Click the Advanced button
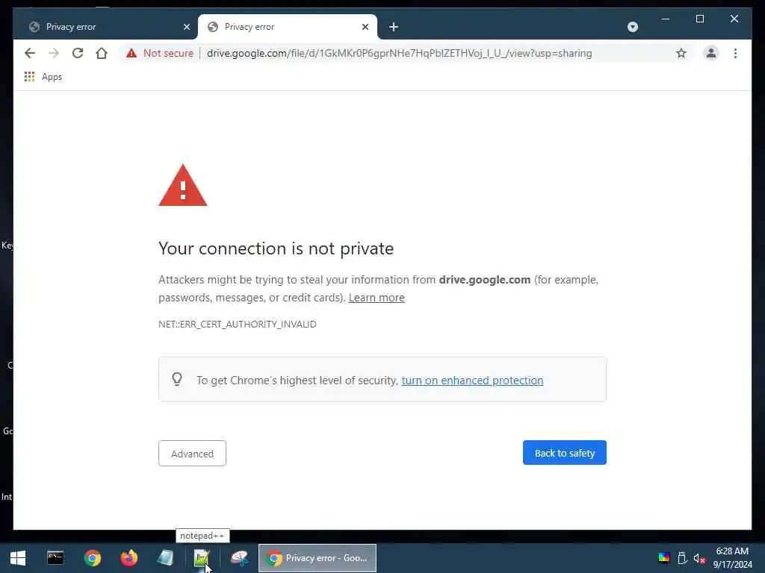This screenshot has width=765, height=573. tap(192, 453)
